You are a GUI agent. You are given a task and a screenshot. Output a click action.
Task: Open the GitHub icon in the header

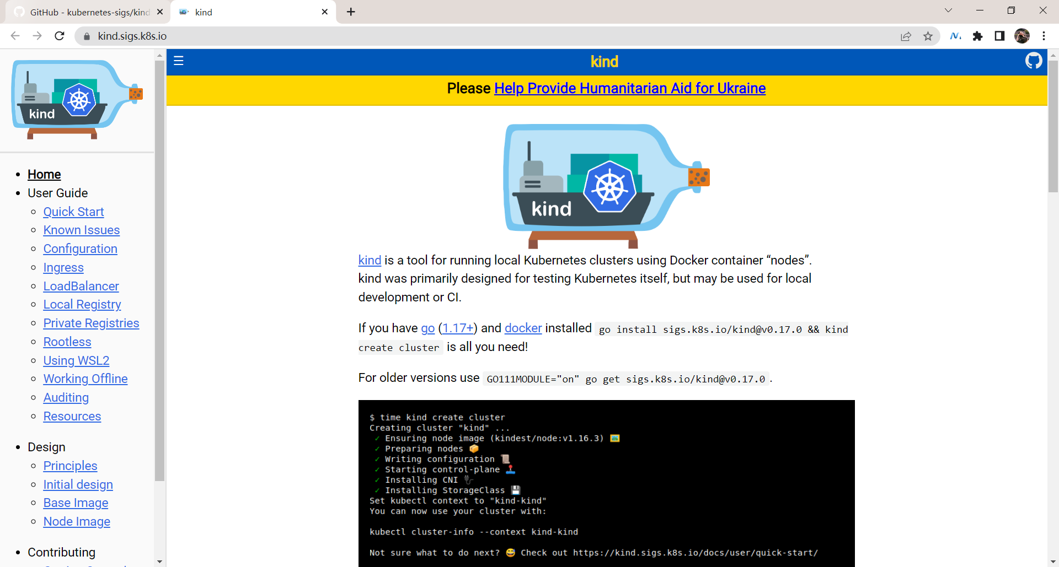1034,61
